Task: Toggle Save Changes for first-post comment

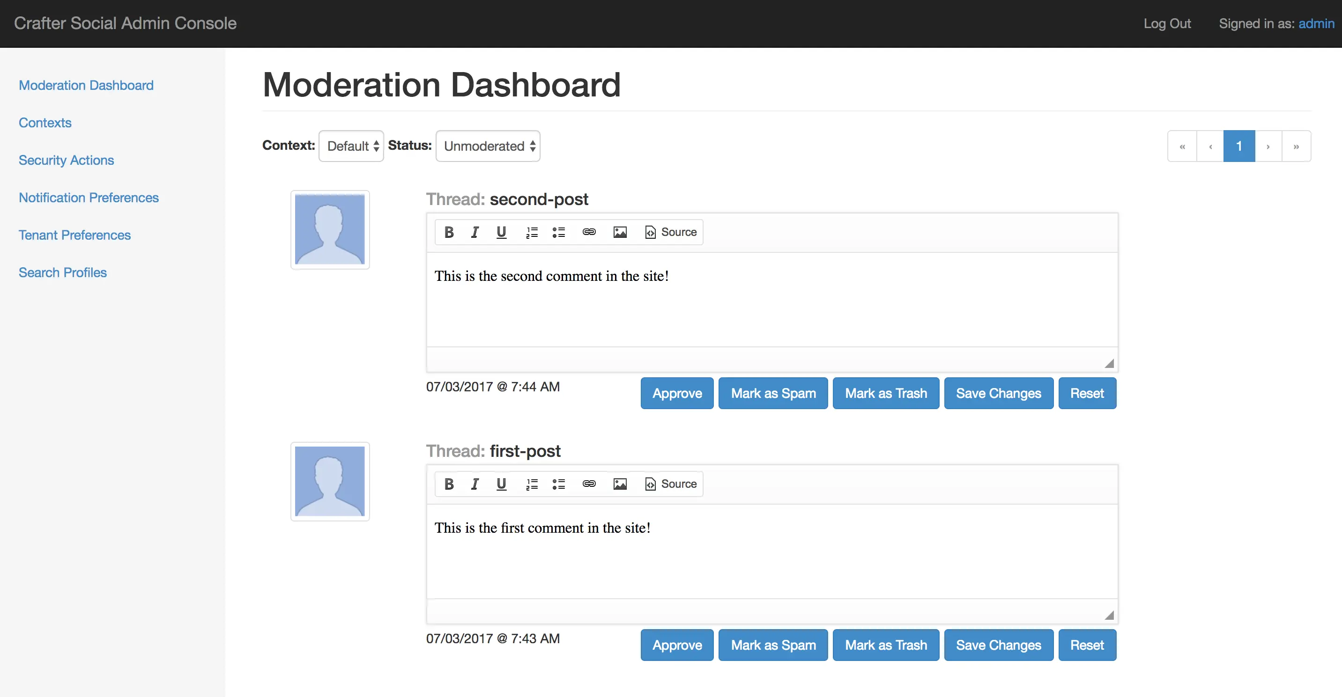Action: (999, 645)
